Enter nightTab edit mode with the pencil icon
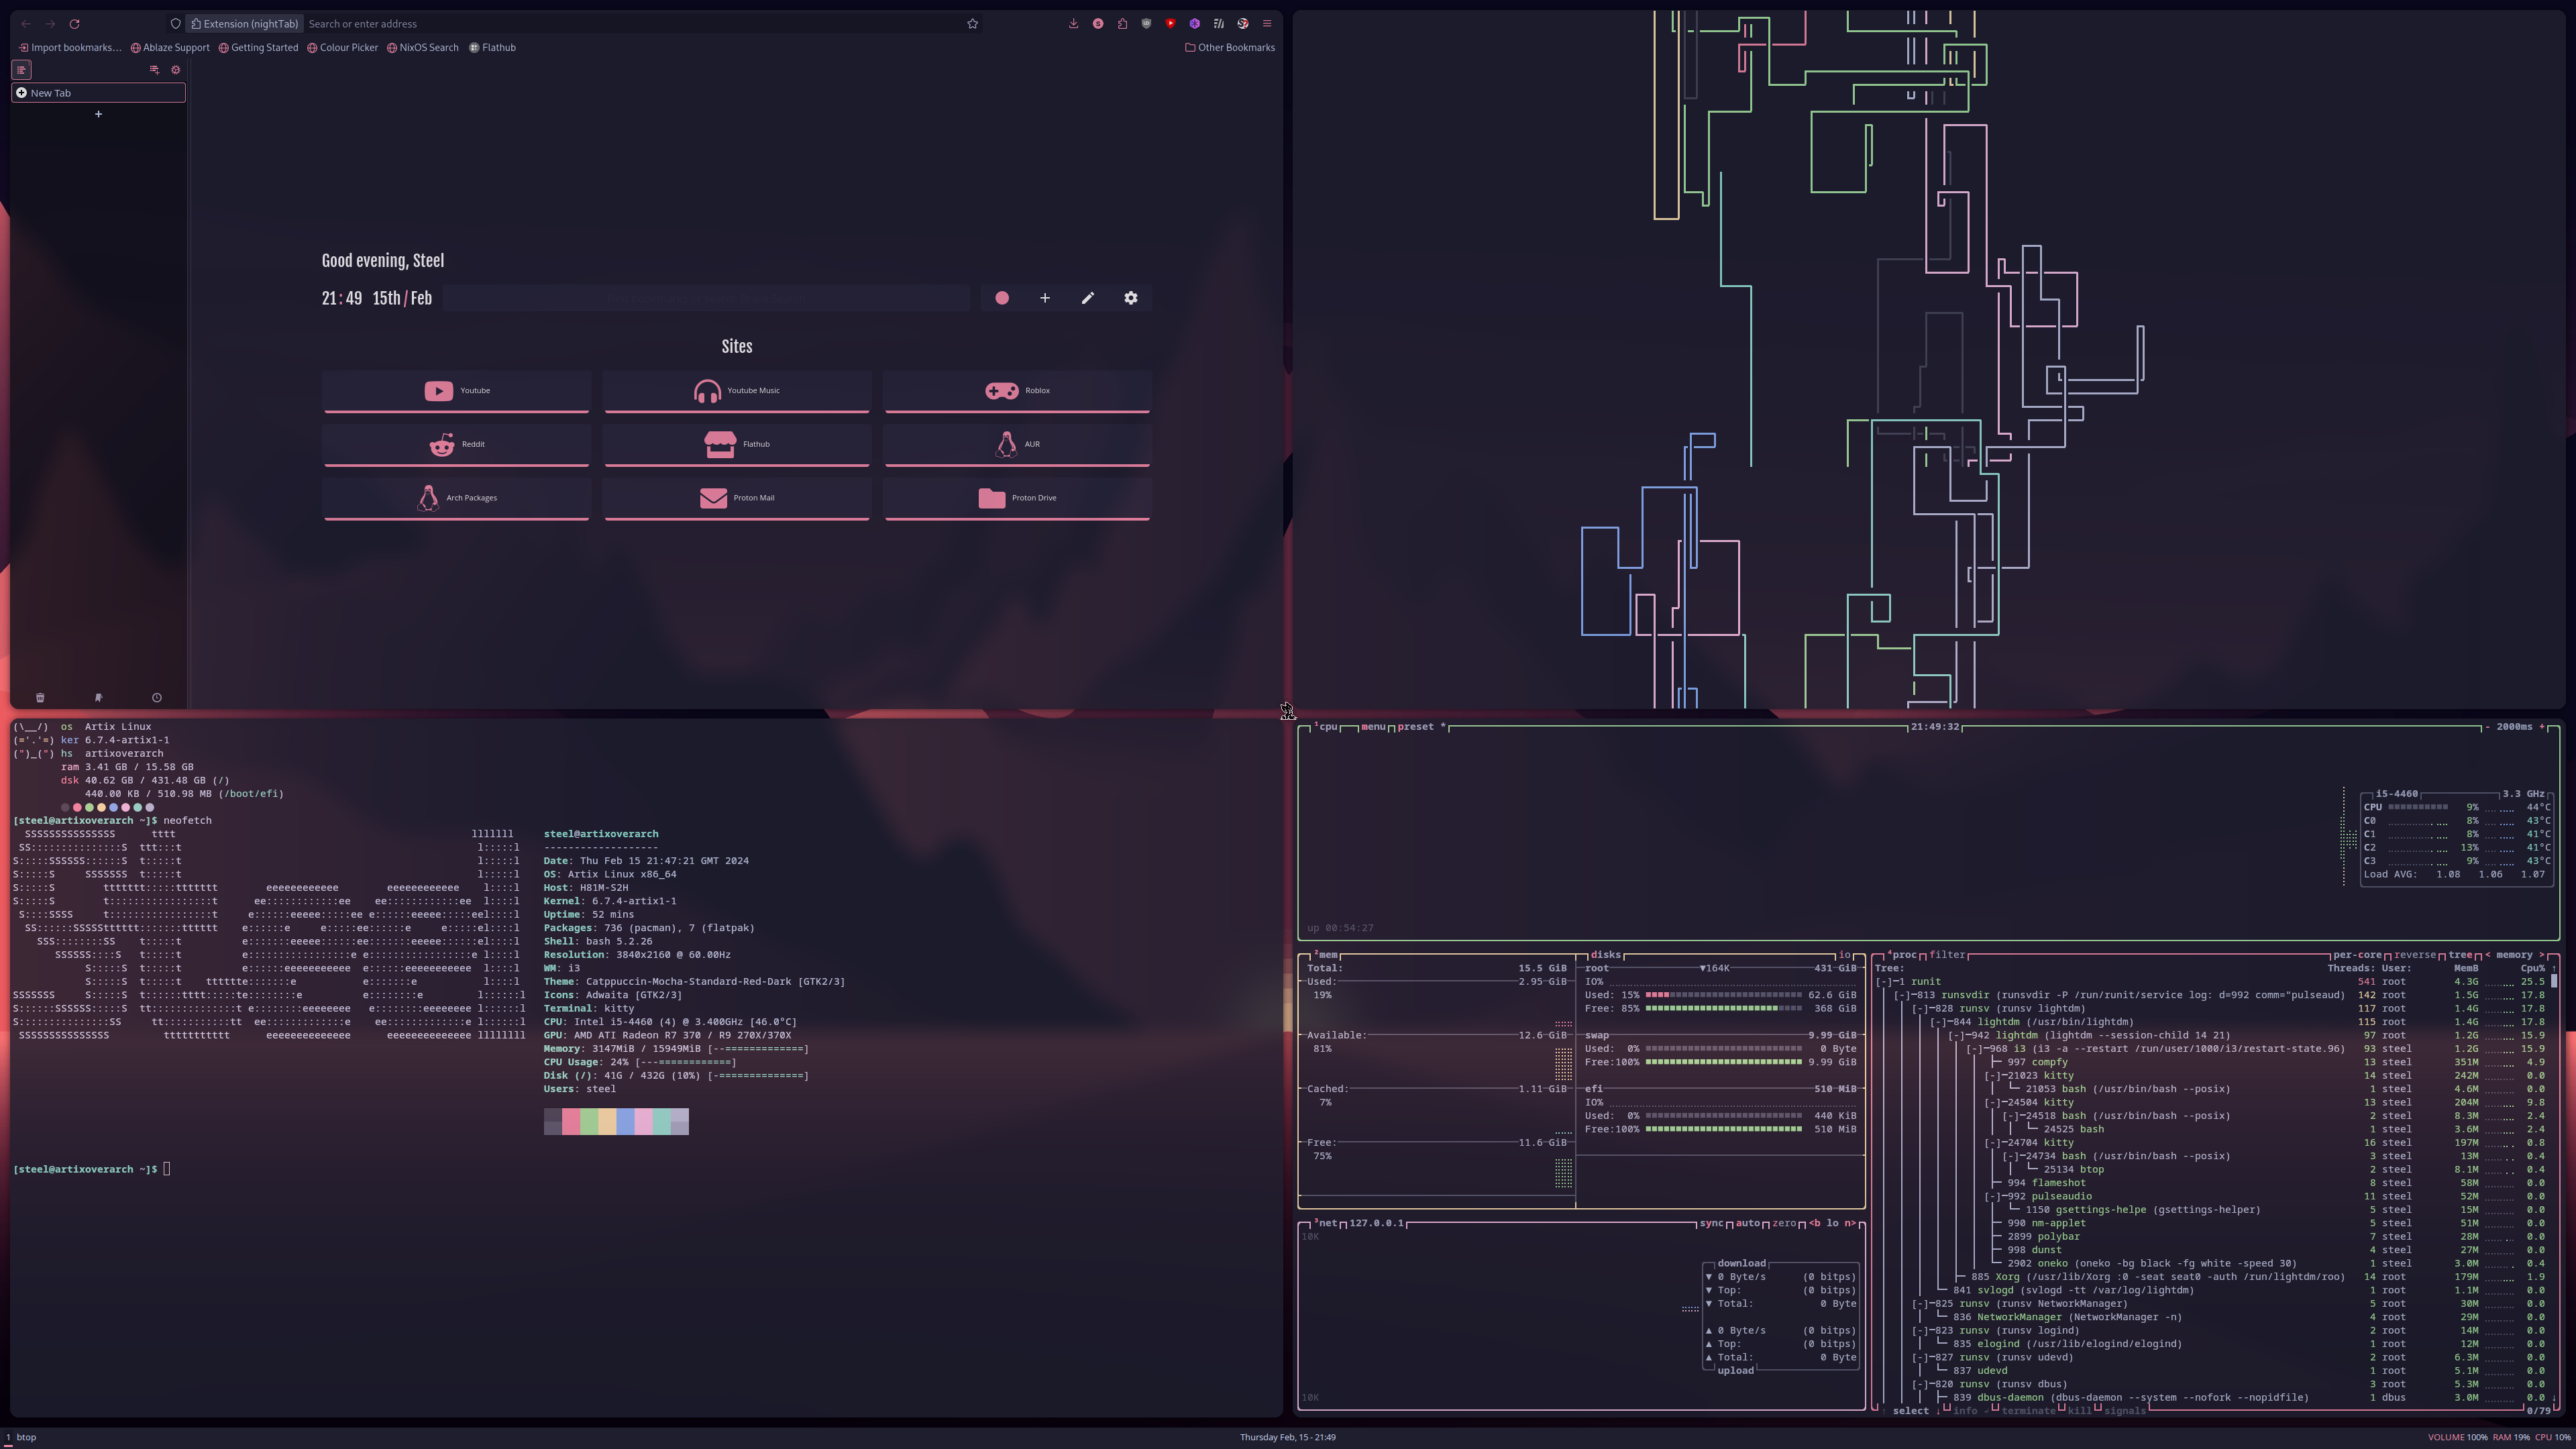2576x1449 pixels. coord(1088,297)
